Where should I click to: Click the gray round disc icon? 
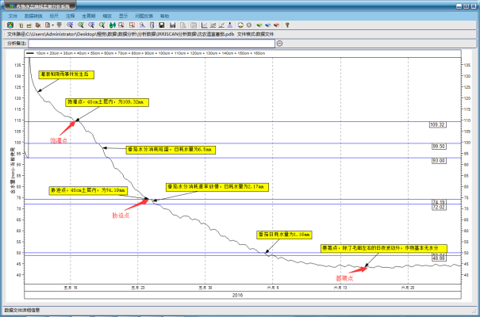tap(249, 25)
